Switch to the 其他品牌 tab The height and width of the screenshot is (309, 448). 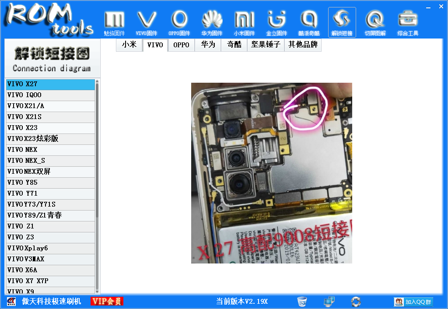(303, 45)
